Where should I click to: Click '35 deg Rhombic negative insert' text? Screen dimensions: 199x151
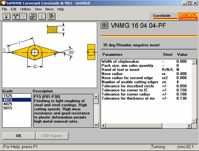pyautogui.click(x=131, y=45)
